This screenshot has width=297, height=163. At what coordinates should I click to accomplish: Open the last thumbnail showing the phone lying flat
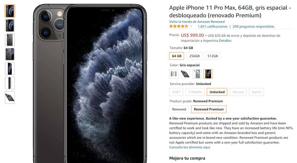point(10,97)
